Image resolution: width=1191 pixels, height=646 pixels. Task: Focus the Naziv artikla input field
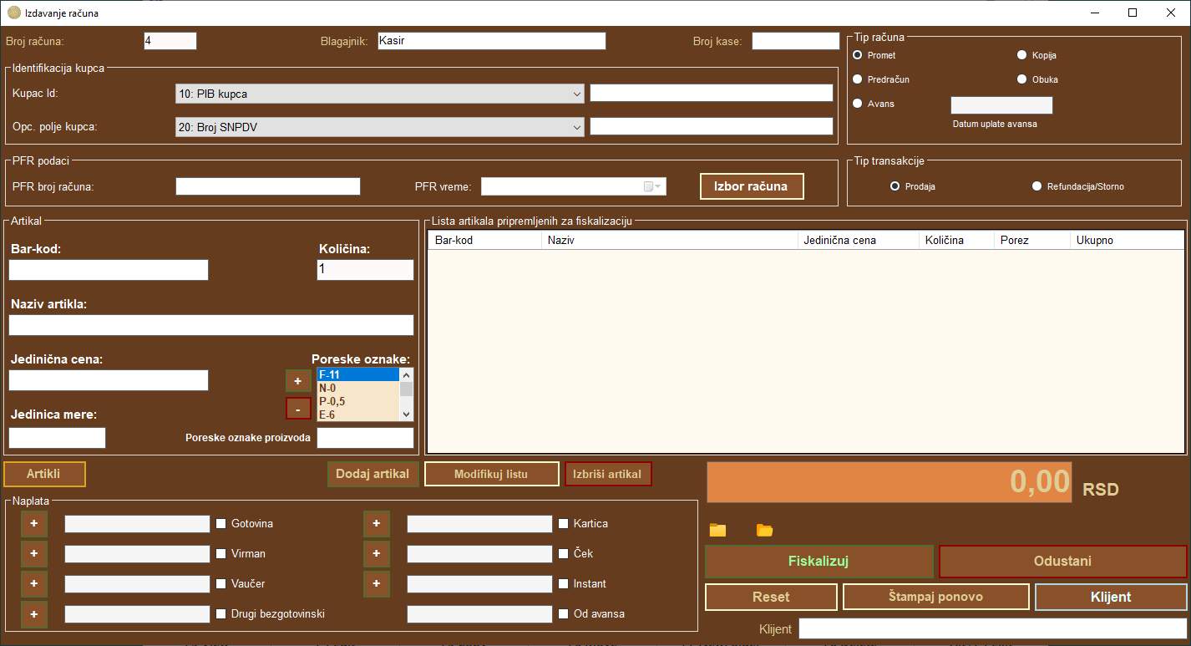211,325
